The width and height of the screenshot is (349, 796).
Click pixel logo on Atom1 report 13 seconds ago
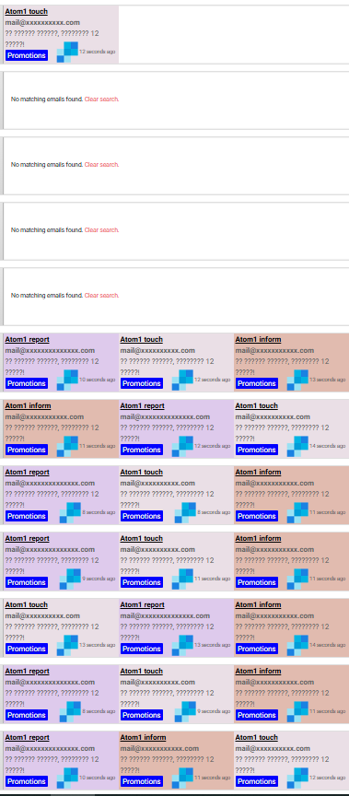point(182,645)
